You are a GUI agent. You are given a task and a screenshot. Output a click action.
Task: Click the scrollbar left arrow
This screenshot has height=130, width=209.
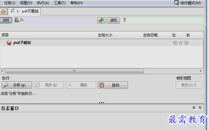[2, 71]
